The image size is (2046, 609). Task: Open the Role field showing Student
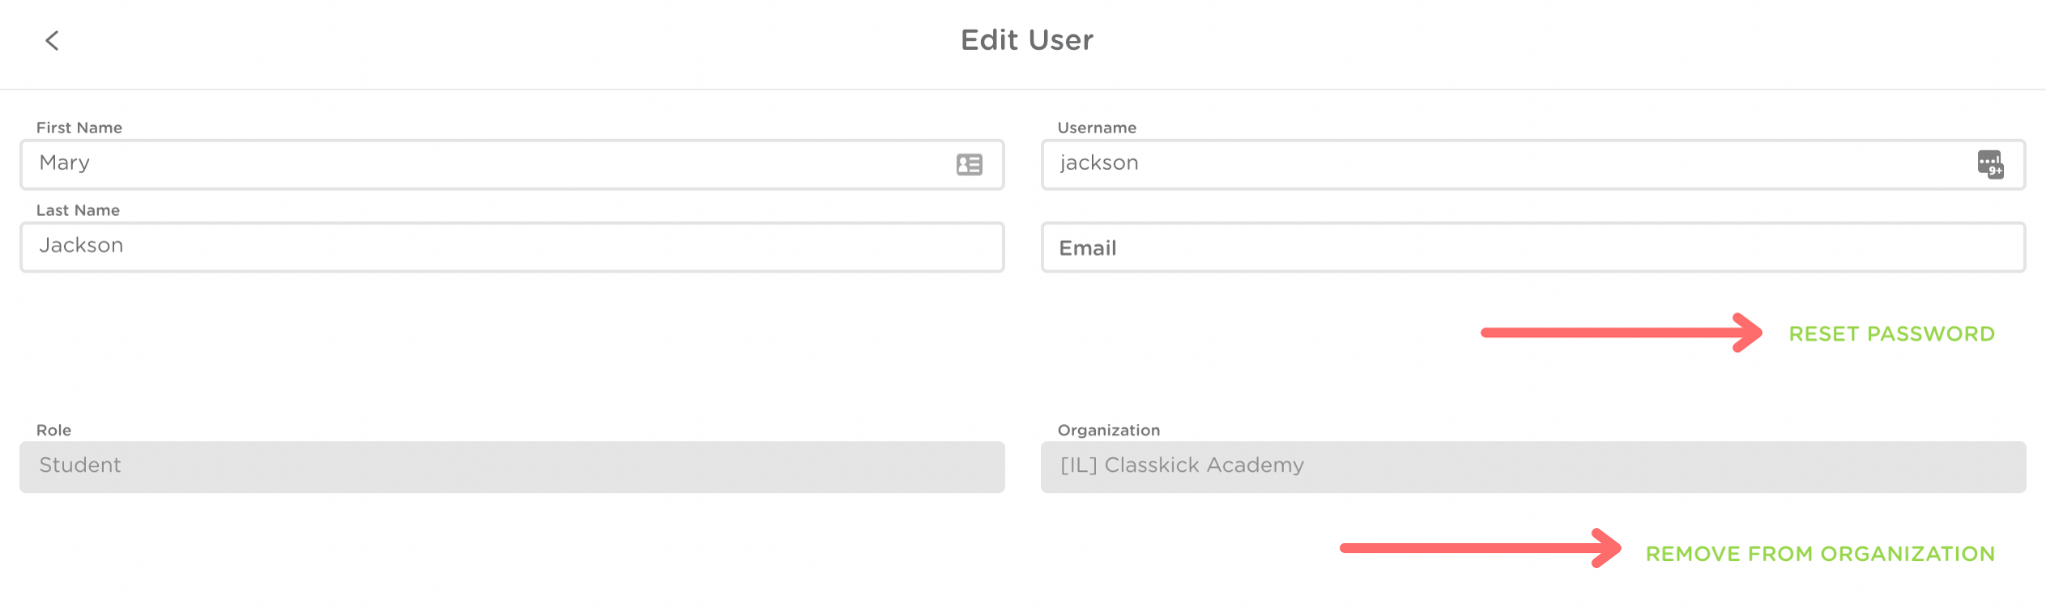511,466
